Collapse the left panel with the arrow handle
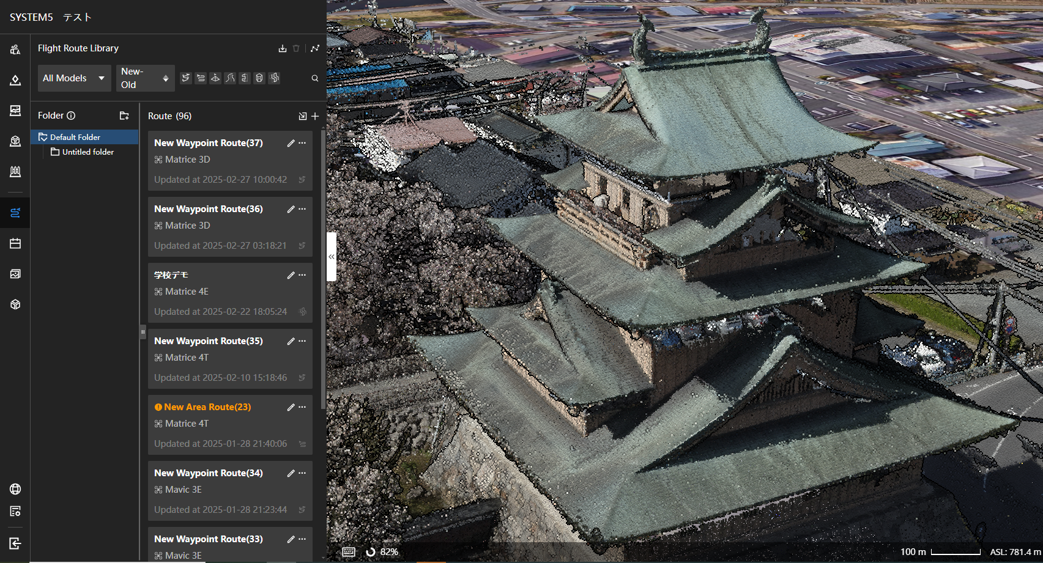 coord(332,257)
